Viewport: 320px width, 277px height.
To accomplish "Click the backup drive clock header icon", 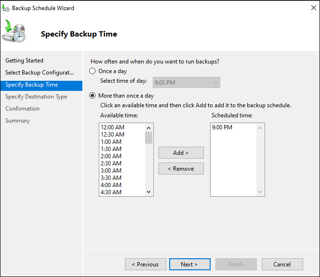I will 14,32.
